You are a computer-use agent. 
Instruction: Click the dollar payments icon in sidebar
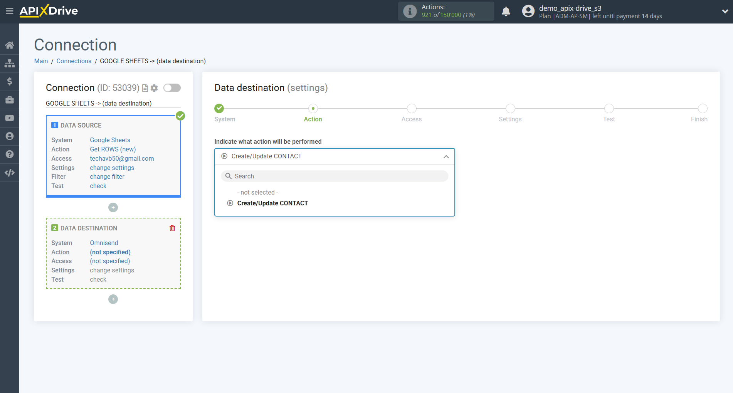pyautogui.click(x=10, y=81)
